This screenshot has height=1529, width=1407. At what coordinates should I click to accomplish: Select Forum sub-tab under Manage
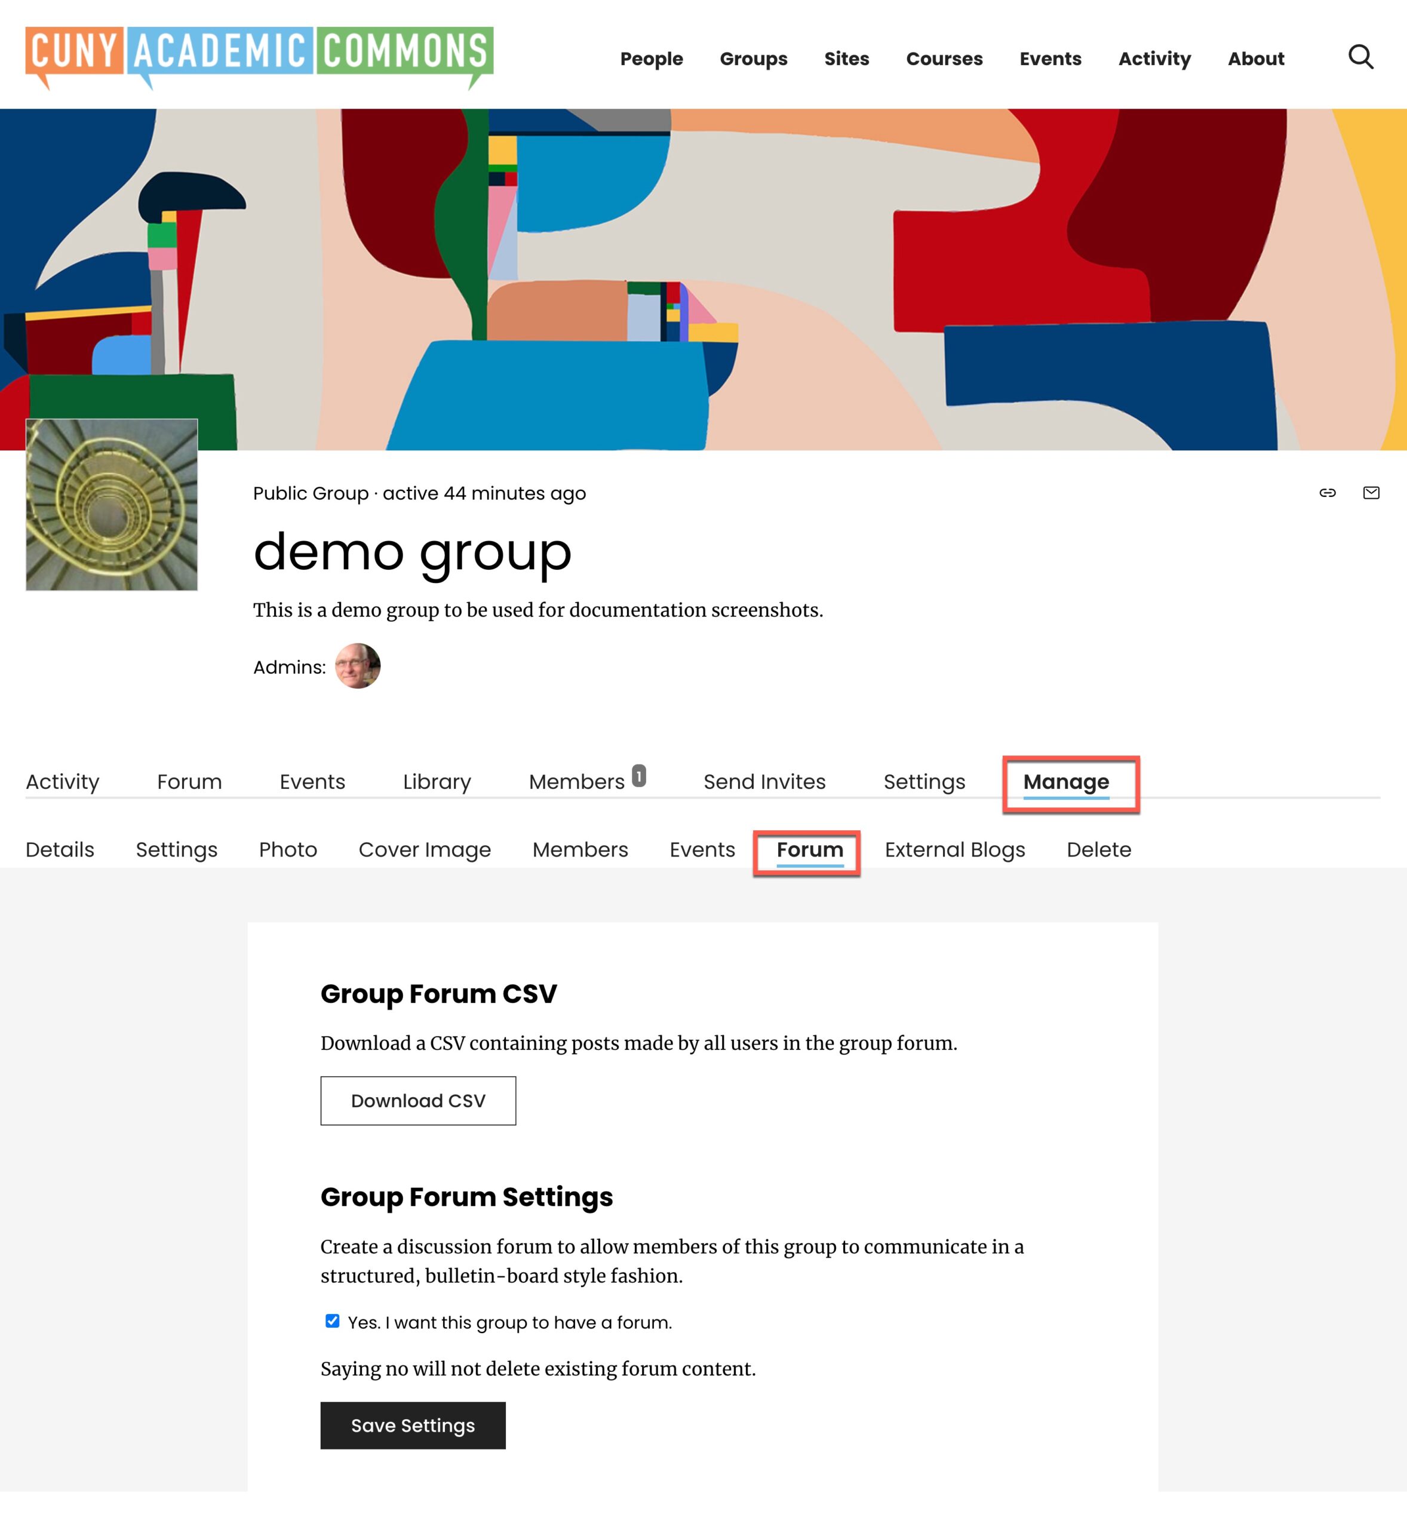click(x=810, y=851)
